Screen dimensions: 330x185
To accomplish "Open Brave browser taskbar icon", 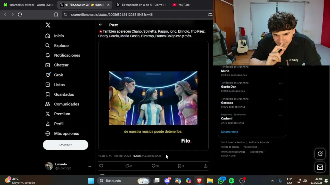I will click(x=199, y=181).
